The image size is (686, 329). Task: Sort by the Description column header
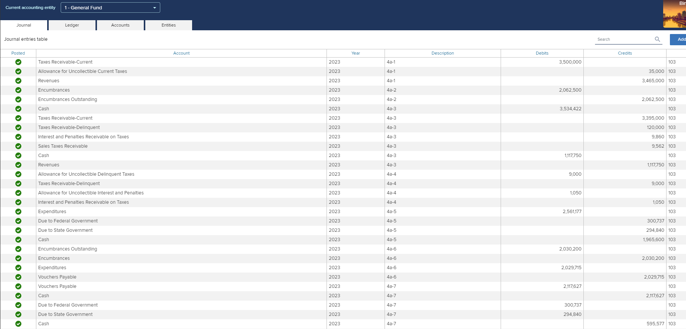click(x=443, y=53)
